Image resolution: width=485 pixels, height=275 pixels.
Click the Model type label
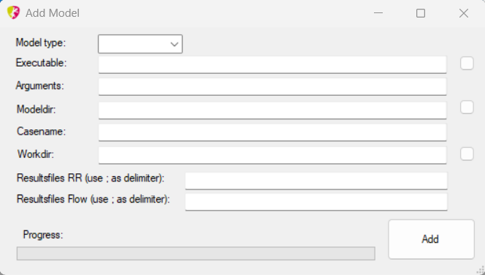tap(41, 42)
